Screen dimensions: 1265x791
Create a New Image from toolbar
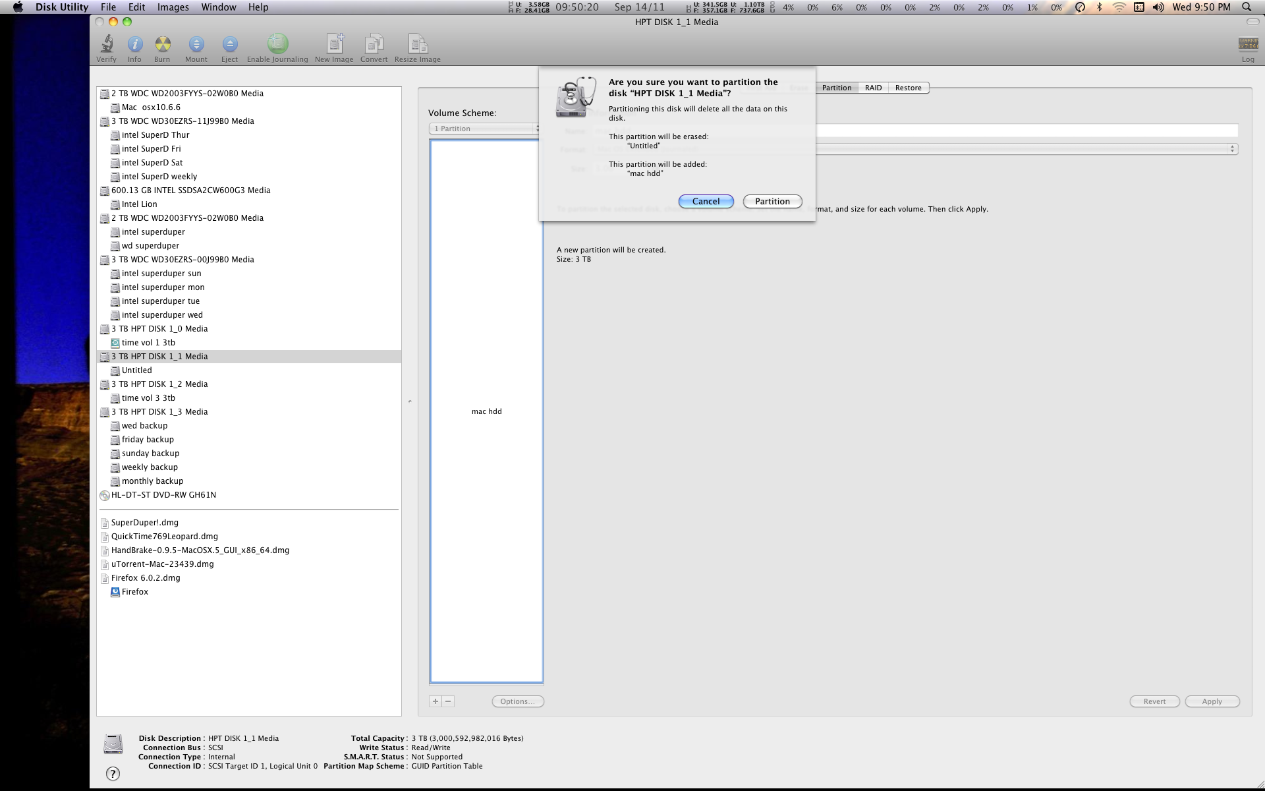pos(334,49)
